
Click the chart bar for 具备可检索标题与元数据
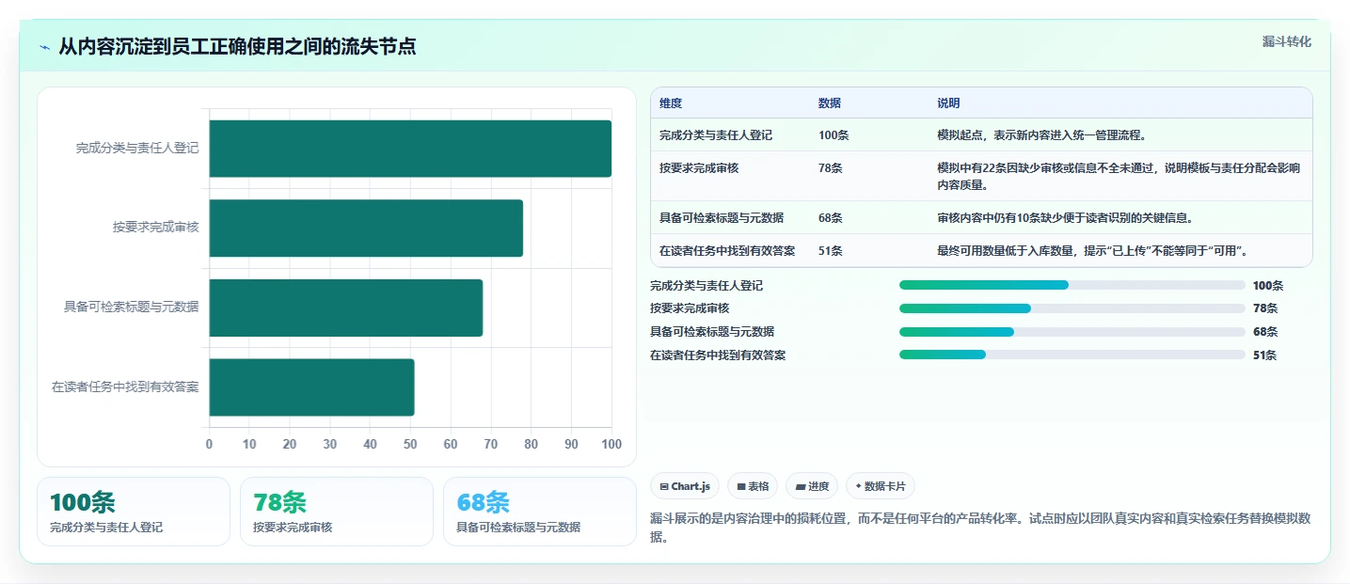pos(345,308)
